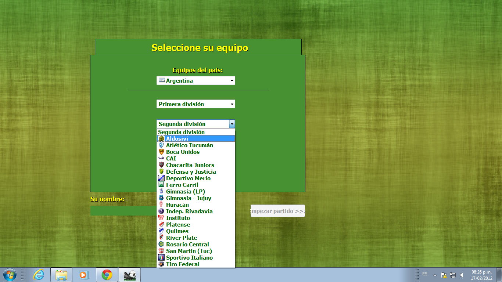This screenshot has width=502, height=282.
Task: Select Rosario Central team name
Action: (187, 245)
